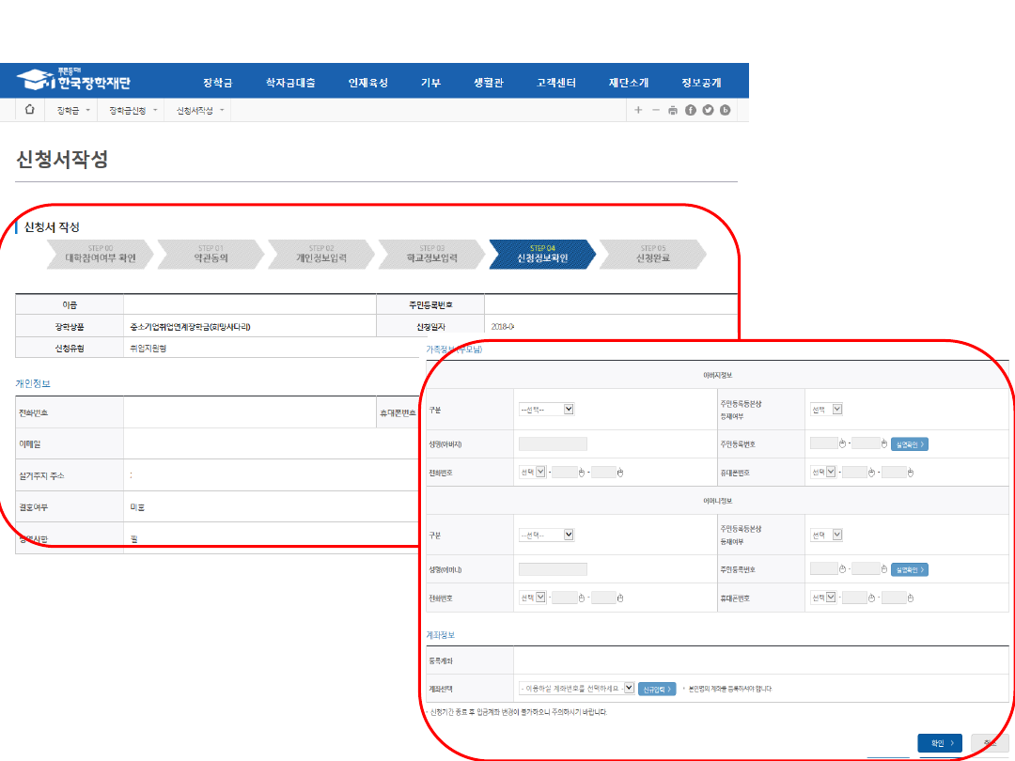Image resolution: width=1015 pixels, height=761 pixels.
Task: Click the print page icon
Action: (x=673, y=110)
